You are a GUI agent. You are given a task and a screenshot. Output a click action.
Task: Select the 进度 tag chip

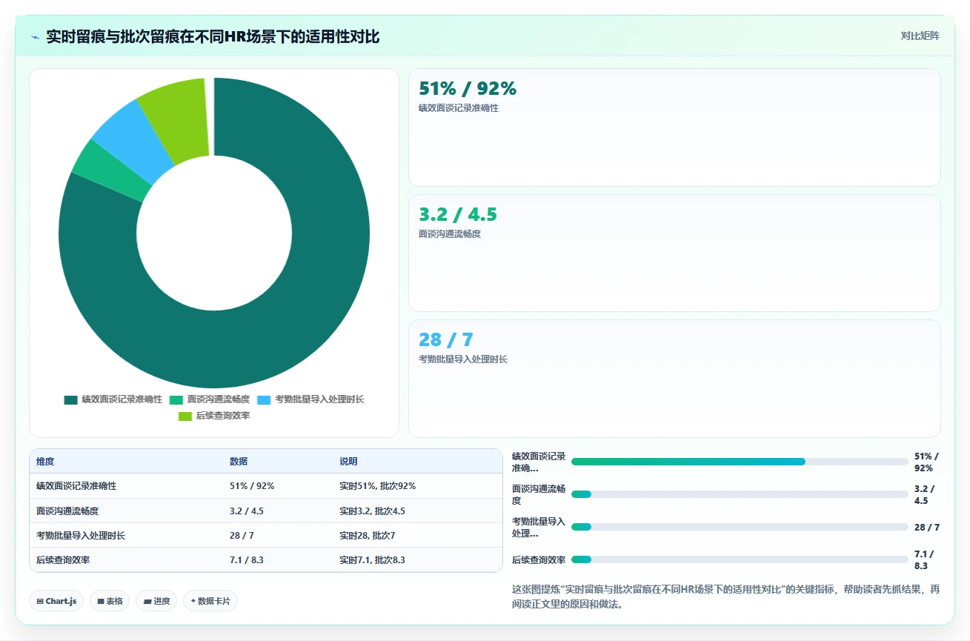pyautogui.click(x=156, y=601)
